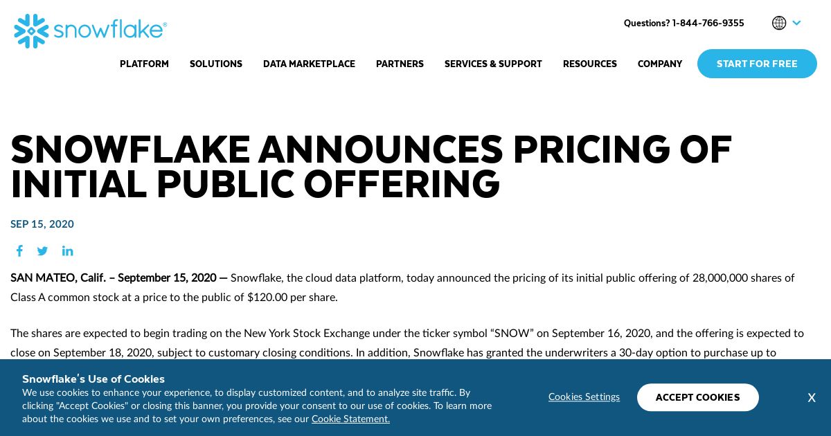Open the Partners menu
Viewport: 831px width, 436px height.
coord(400,64)
